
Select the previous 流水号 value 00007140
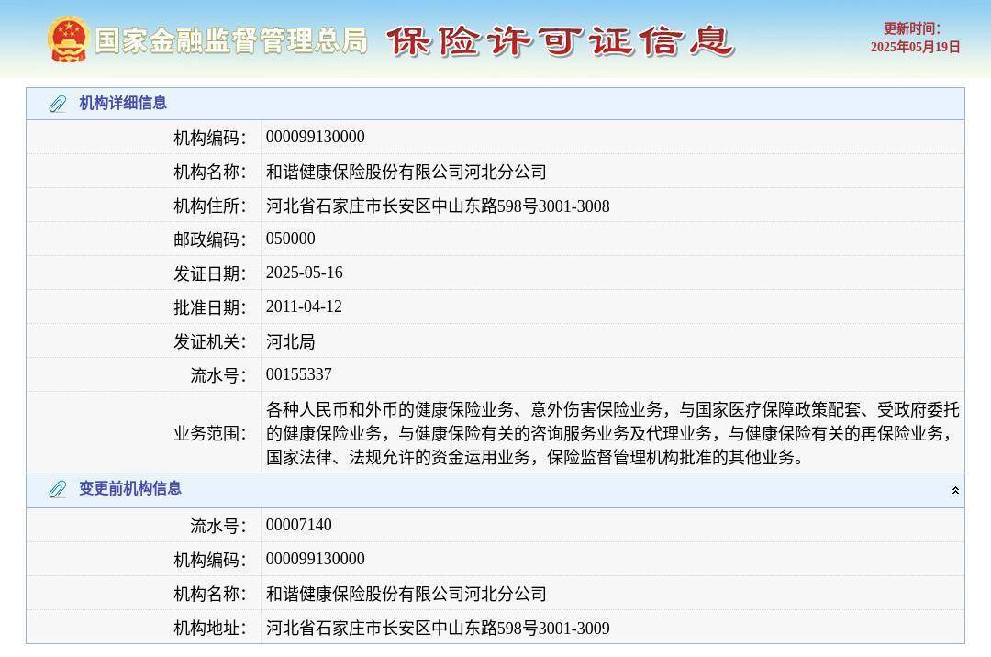pyautogui.click(x=298, y=525)
